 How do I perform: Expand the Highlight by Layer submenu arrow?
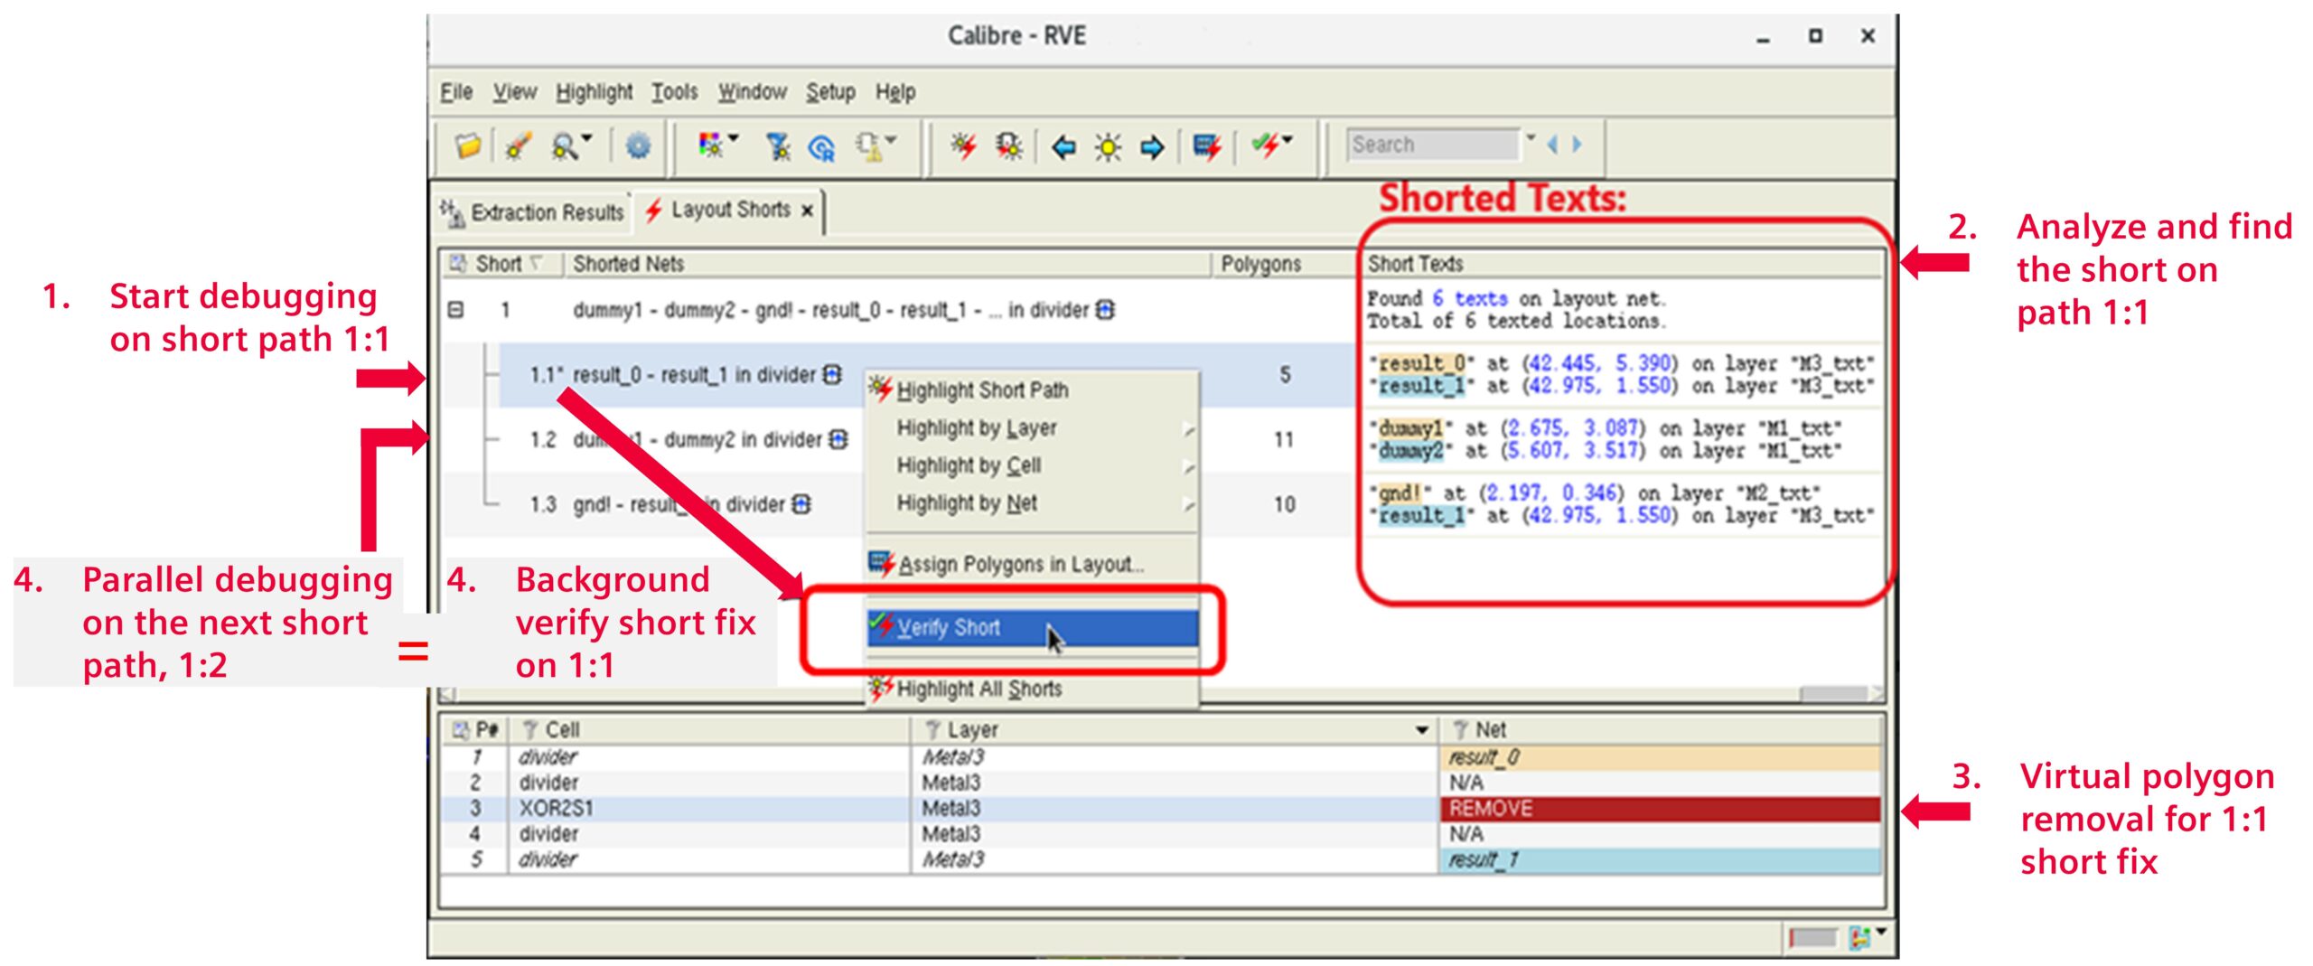(x=1189, y=430)
